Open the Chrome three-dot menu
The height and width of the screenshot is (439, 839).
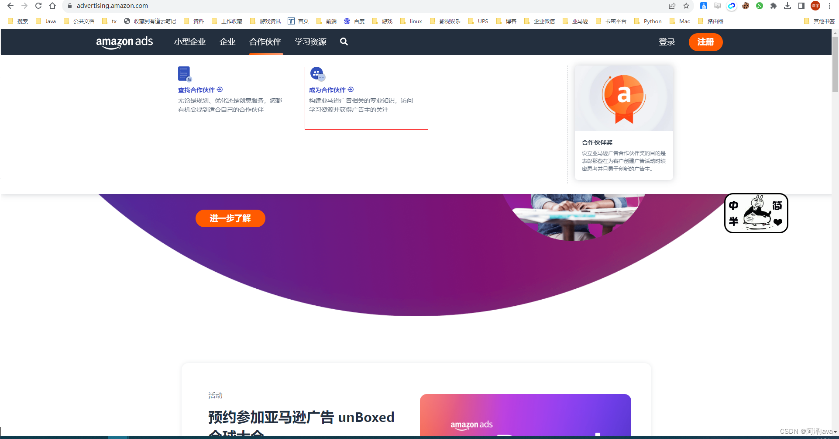(829, 6)
